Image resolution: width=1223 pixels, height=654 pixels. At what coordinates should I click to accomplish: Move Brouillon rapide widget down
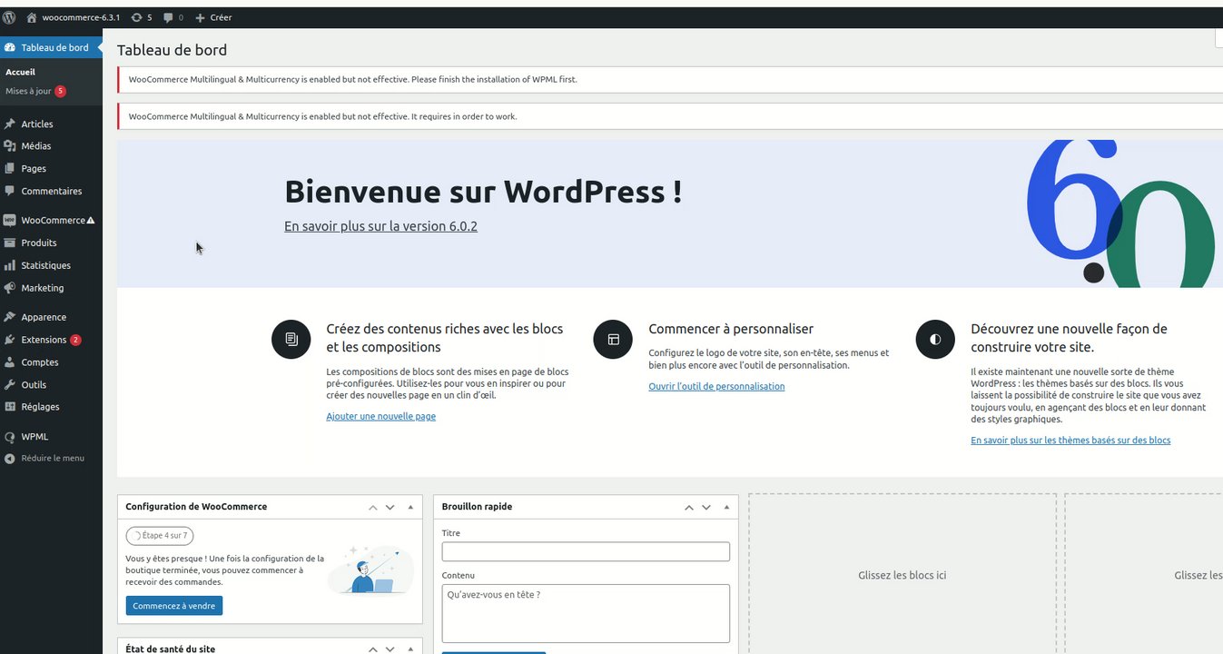point(706,507)
